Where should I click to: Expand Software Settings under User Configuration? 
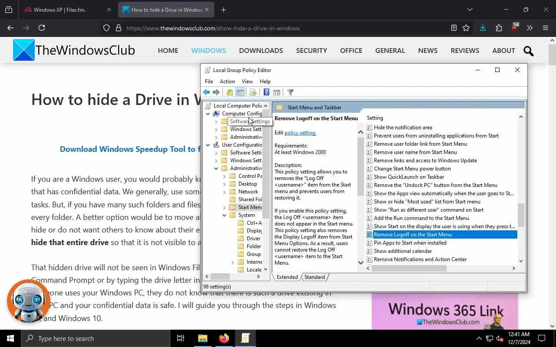(x=216, y=153)
